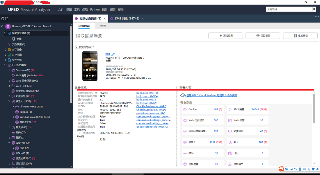Click the Huawei device icon in tree

point(8,26)
